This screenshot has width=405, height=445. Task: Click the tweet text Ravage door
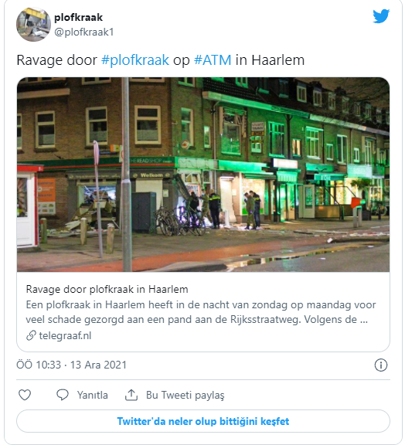click(56, 60)
